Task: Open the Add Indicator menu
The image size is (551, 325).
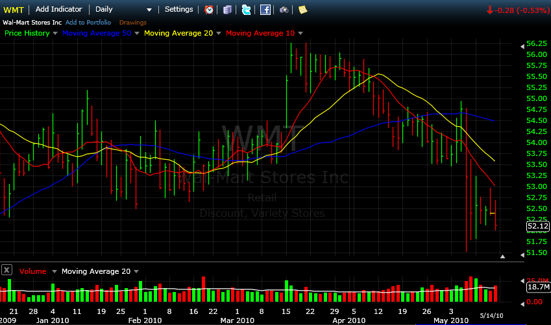Action: click(x=58, y=9)
